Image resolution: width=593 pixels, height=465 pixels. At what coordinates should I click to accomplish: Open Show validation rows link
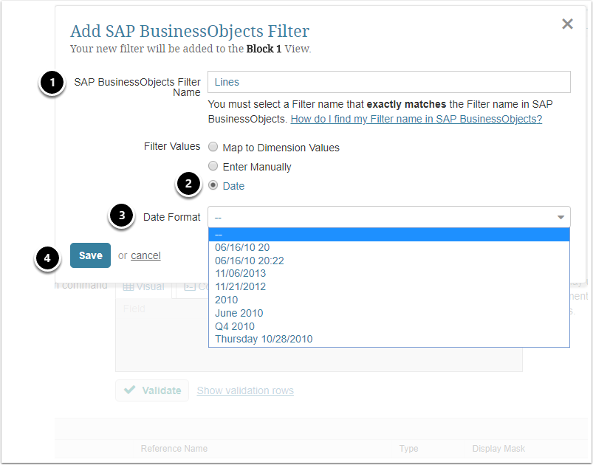tap(245, 390)
